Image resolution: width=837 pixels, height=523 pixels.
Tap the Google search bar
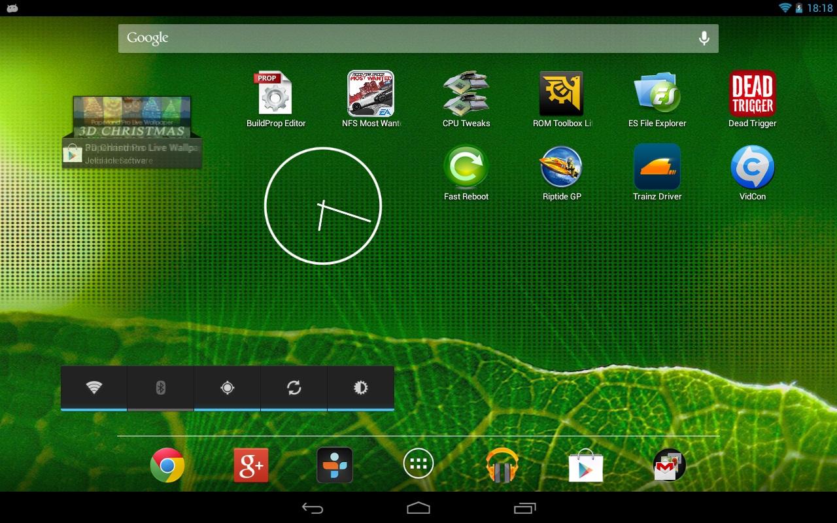(418, 39)
